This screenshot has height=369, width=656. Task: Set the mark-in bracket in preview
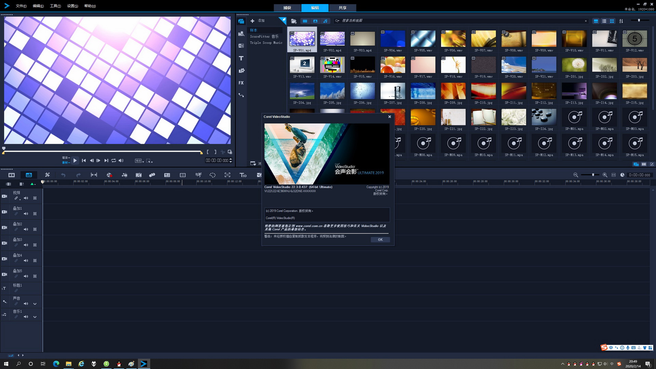(208, 152)
